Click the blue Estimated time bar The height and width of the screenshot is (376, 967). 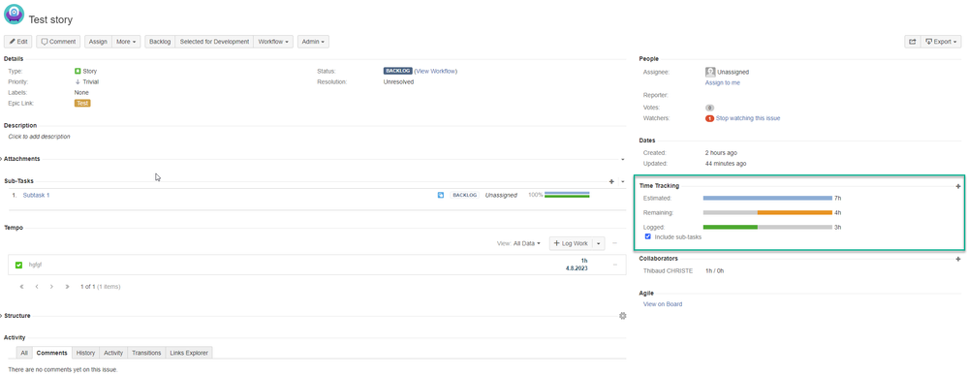[x=767, y=199]
